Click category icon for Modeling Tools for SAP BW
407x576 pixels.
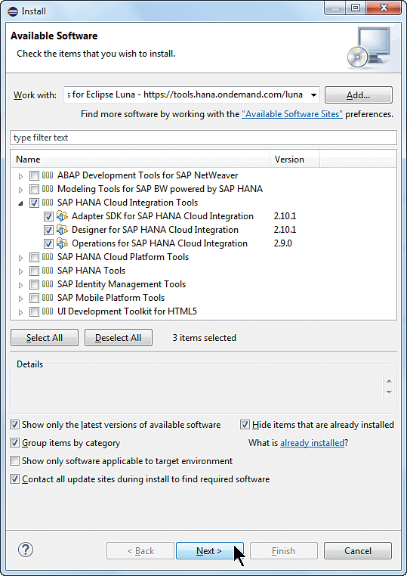pos(48,189)
